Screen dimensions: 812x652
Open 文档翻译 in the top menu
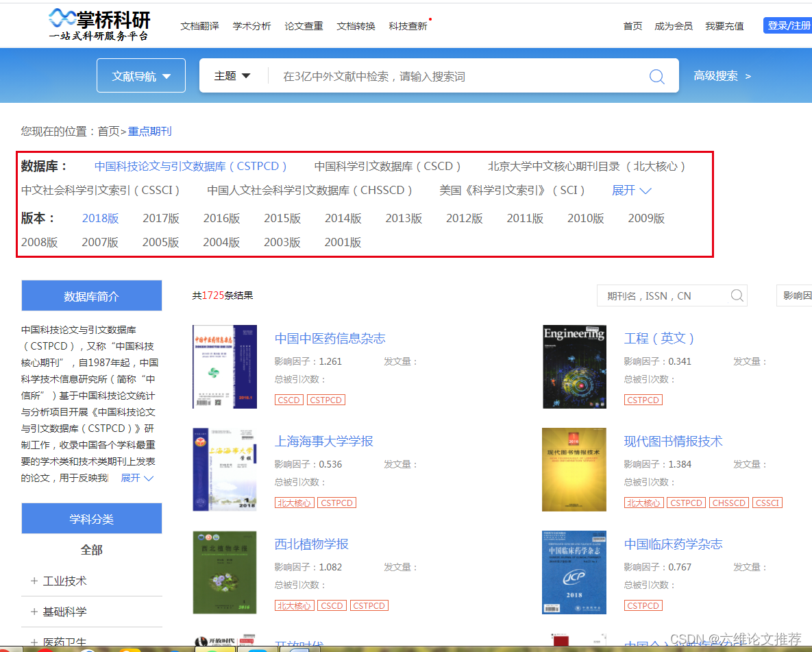click(199, 26)
